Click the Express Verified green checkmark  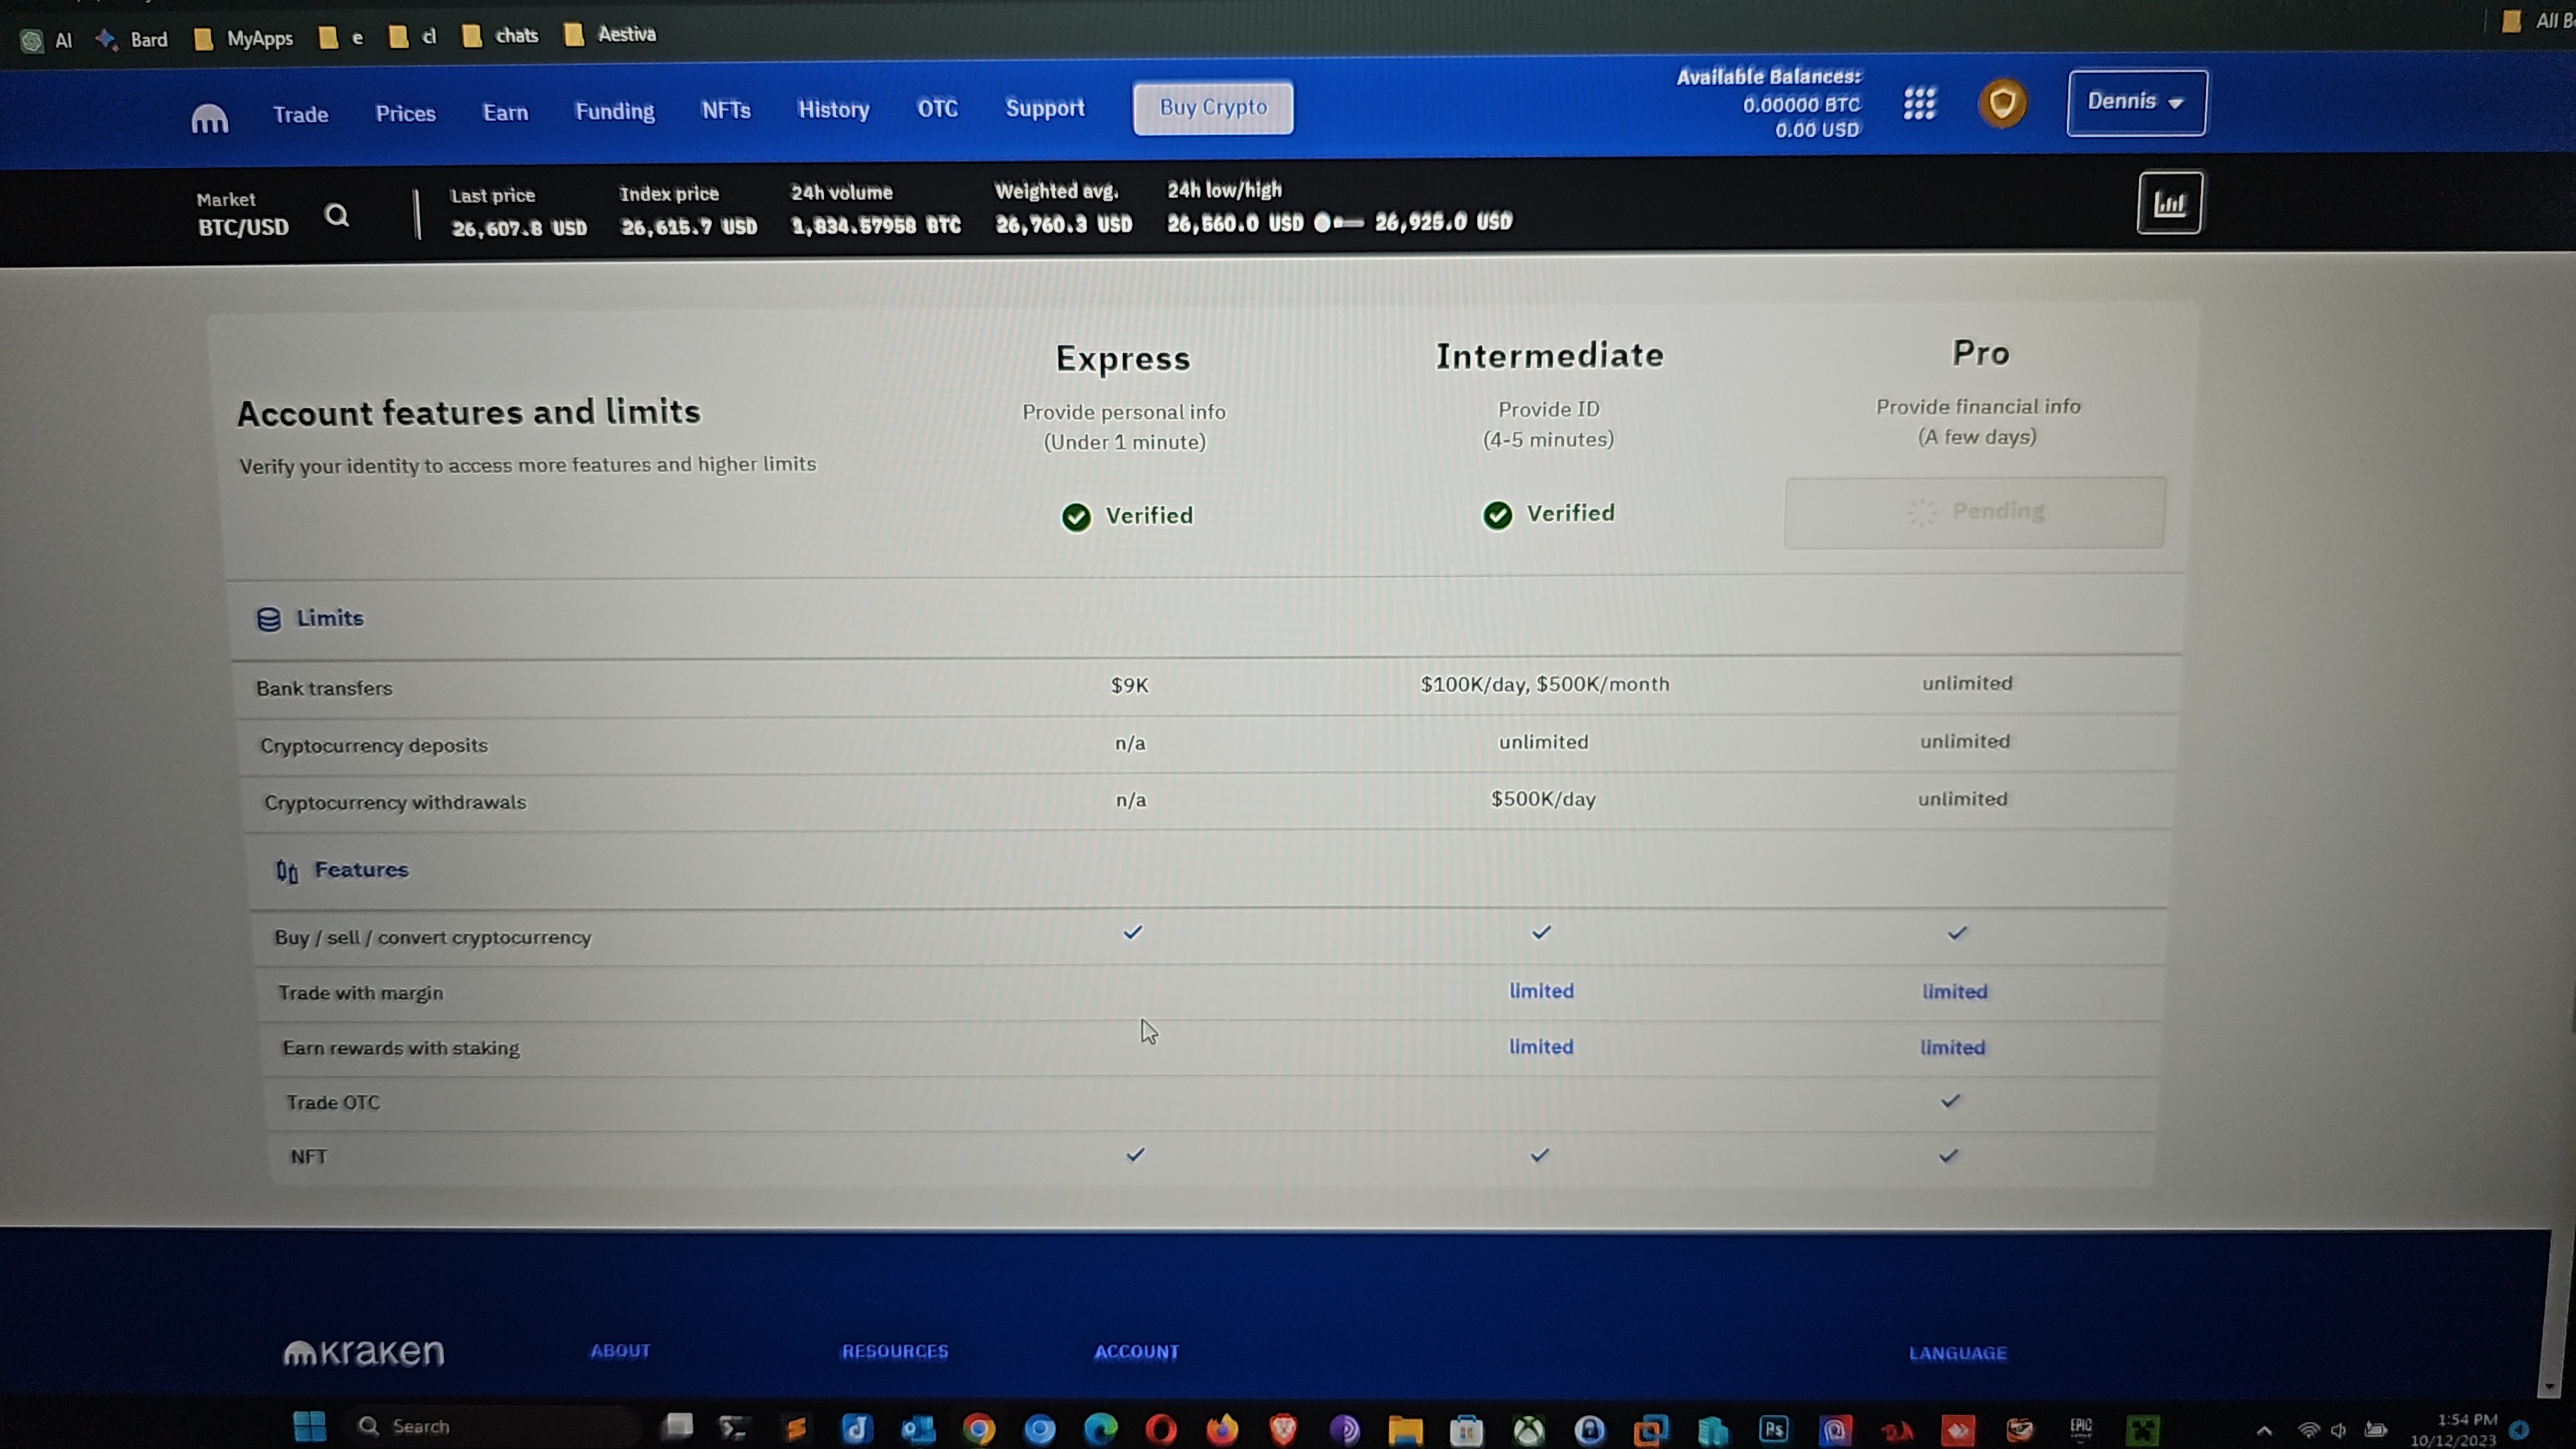(1076, 517)
